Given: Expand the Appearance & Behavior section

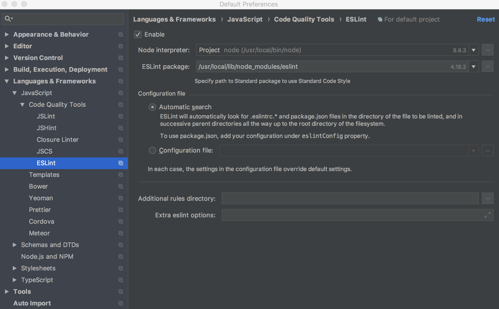Looking at the screenshot, I should (x=7, y=34).
